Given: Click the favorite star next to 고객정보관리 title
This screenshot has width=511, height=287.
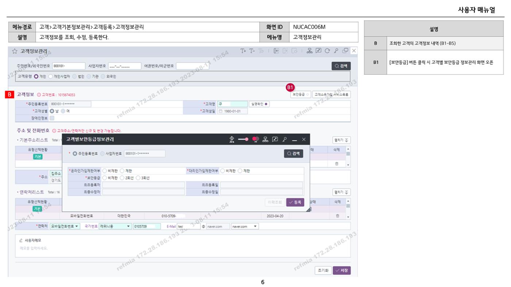Looking at the screenshot, I should [15, 51].
